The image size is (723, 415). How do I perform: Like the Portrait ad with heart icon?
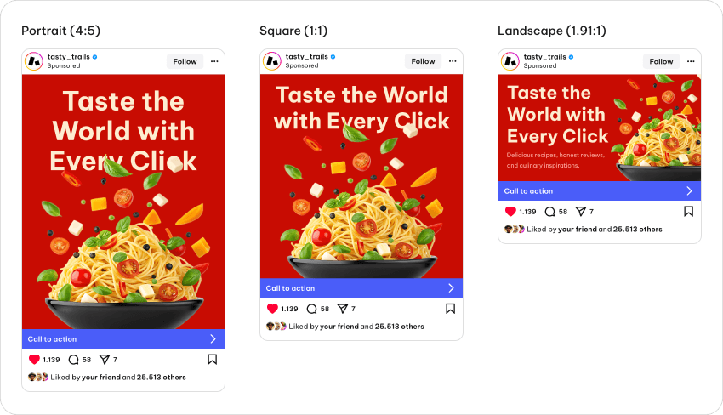(34, 360)
